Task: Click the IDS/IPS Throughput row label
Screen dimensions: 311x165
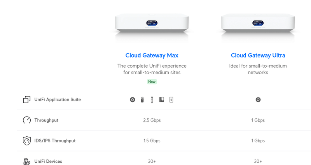Action: (55, 141)
